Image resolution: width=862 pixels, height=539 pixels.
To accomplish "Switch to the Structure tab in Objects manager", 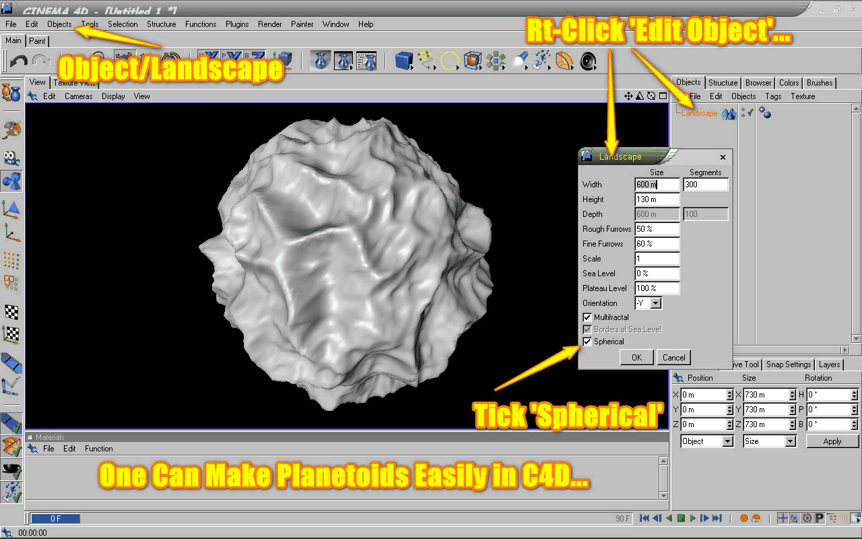I will (x=723, y=83).
